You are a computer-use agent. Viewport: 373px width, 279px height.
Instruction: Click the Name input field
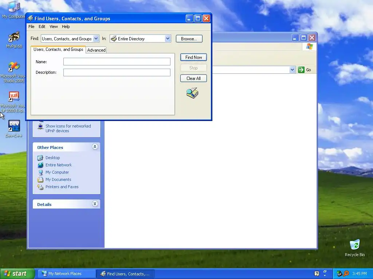[117, 62]
